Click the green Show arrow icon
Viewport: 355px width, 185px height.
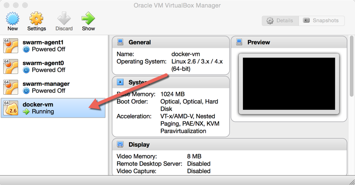pos(88,19)
